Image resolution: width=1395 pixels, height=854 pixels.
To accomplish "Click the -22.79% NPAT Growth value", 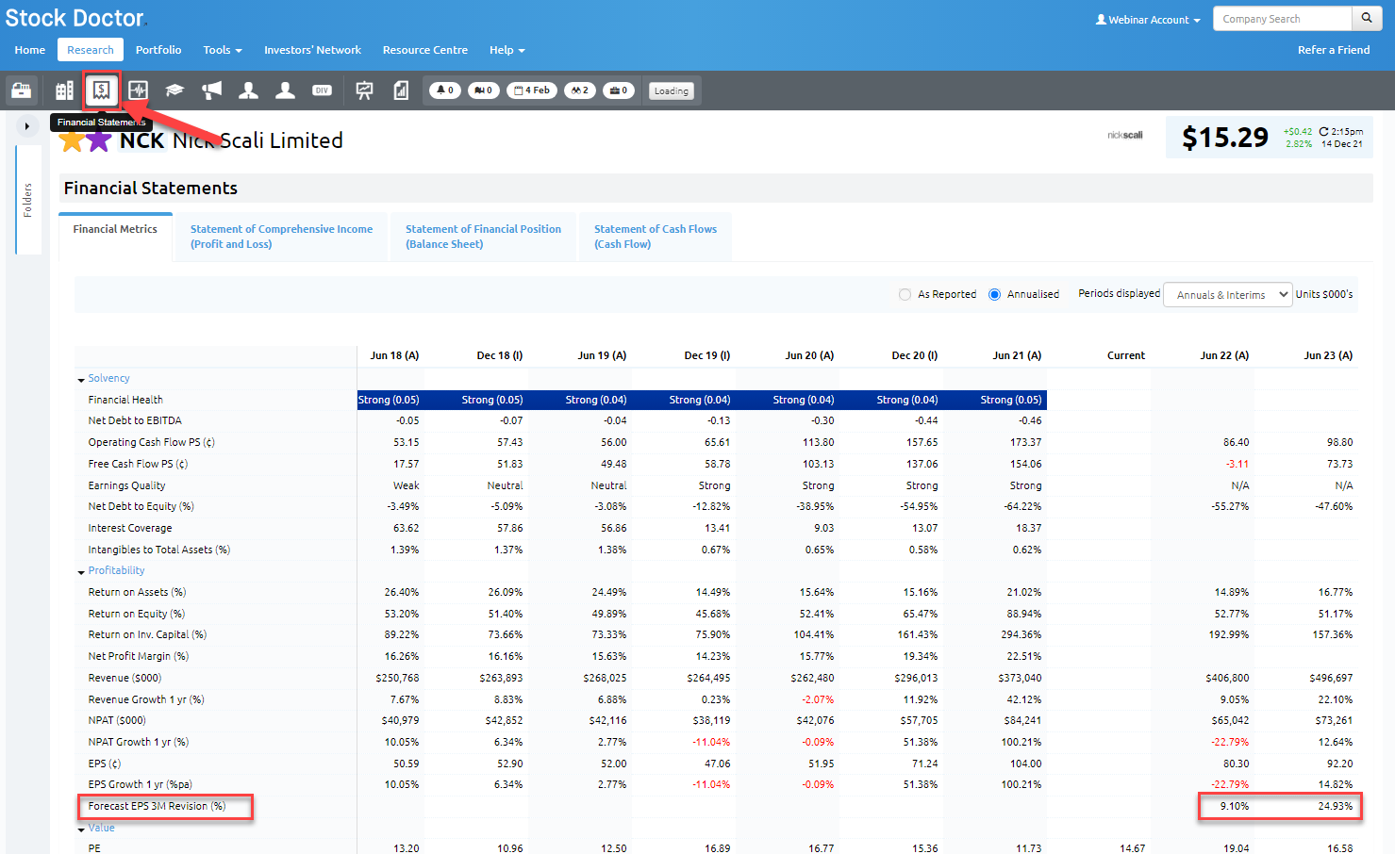I will click(1230, 742).
